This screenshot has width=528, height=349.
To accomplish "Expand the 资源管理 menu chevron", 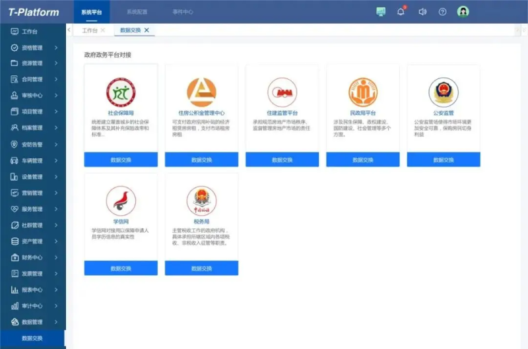I will [x=56, y=63].
